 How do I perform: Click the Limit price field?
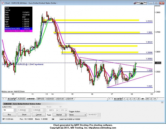[23, 110]
